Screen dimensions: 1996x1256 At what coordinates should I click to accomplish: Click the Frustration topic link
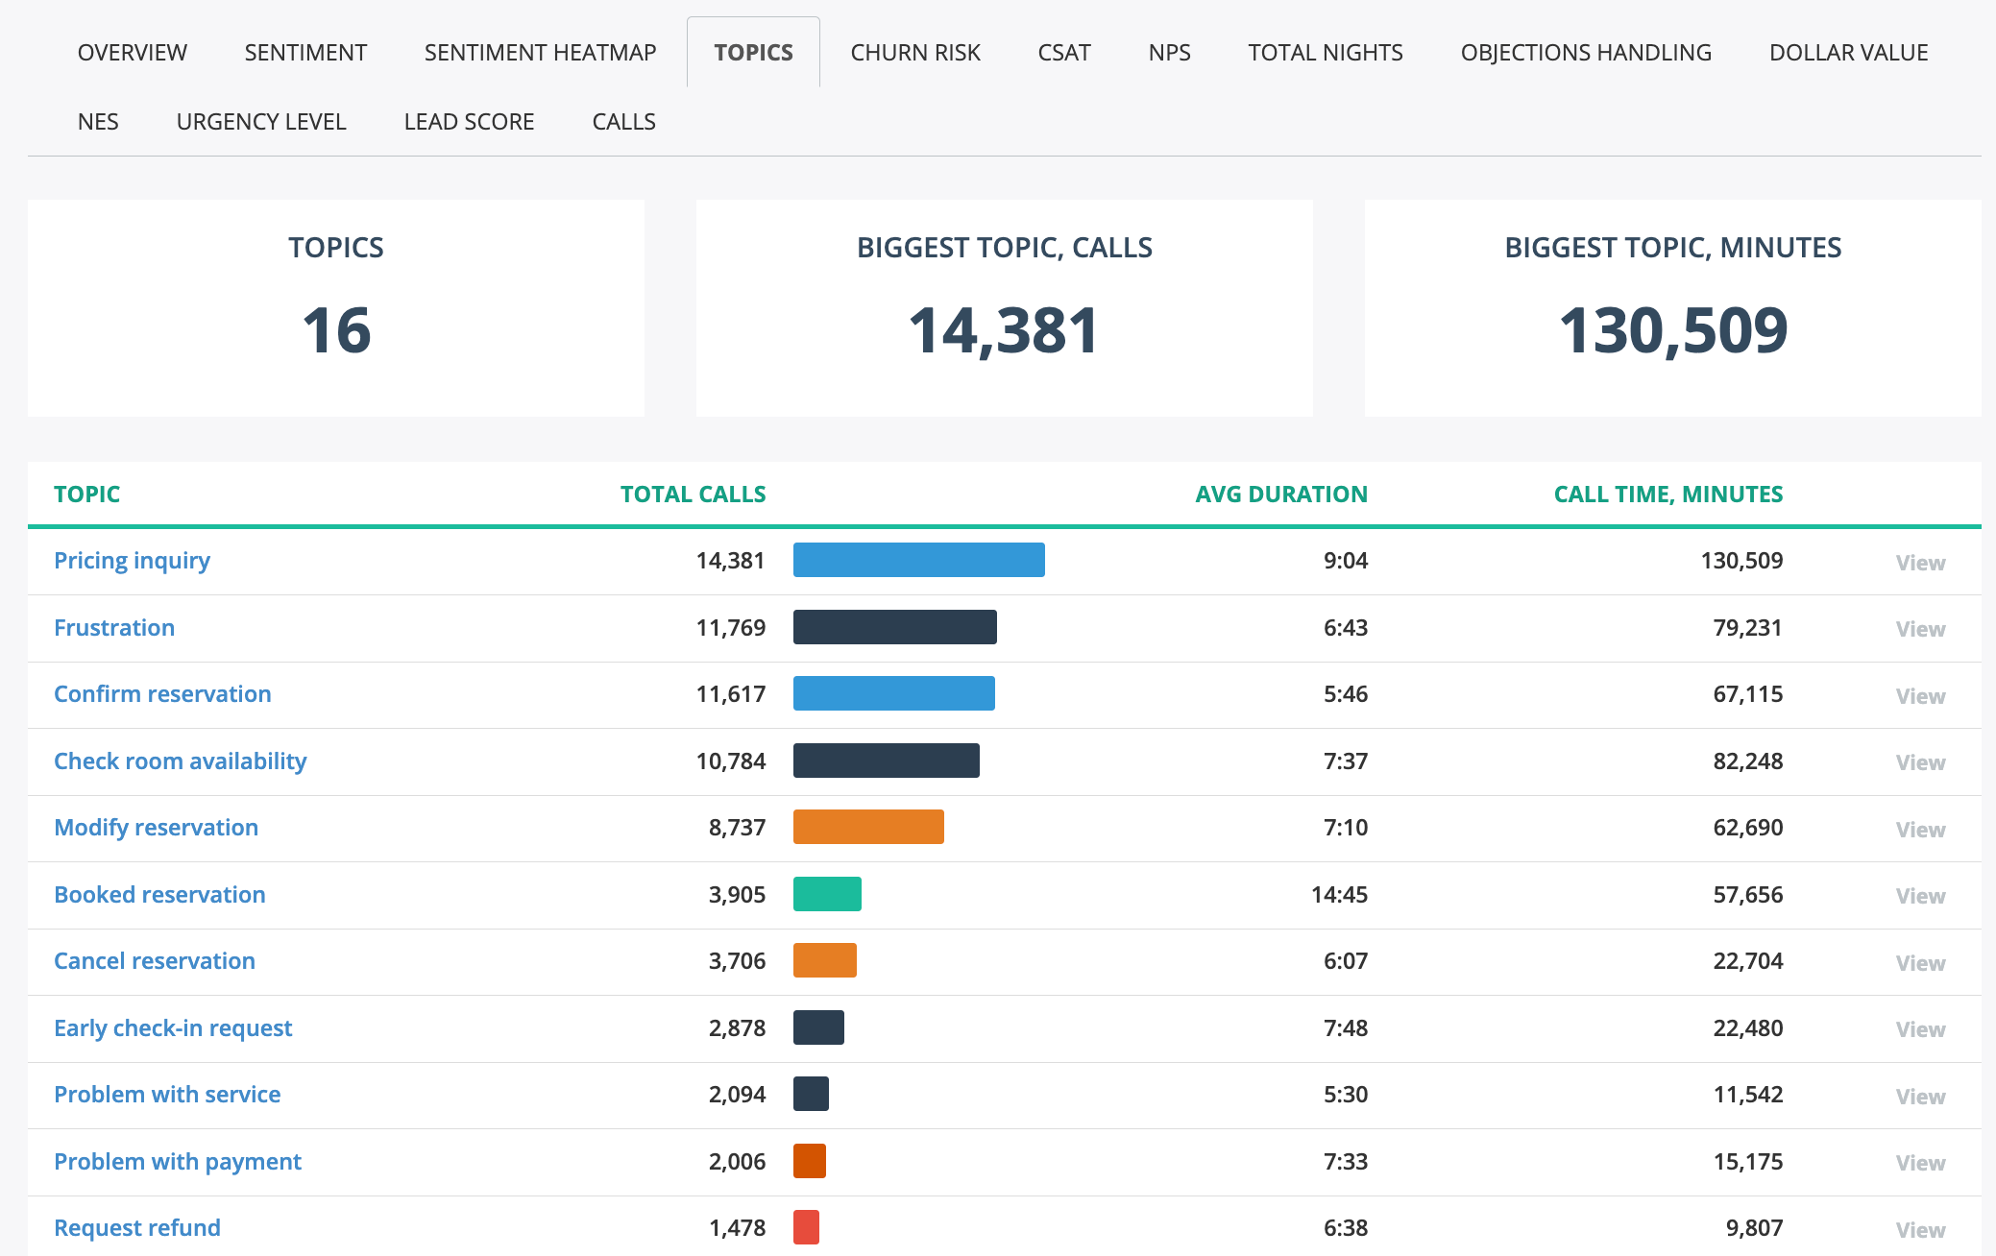(x=114, y=628)
